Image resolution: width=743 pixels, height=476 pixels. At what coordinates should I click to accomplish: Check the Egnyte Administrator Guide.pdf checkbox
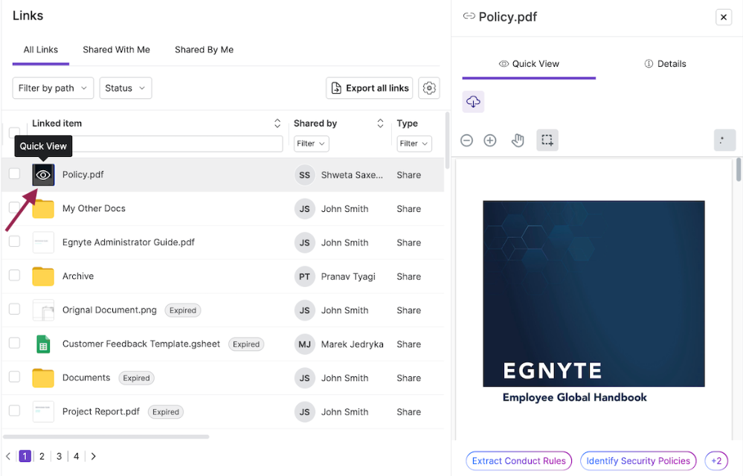(15, 242)
